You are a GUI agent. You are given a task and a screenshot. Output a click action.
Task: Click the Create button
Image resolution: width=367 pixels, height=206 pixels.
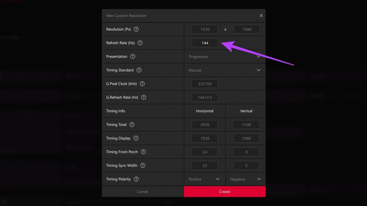[224, 192]
